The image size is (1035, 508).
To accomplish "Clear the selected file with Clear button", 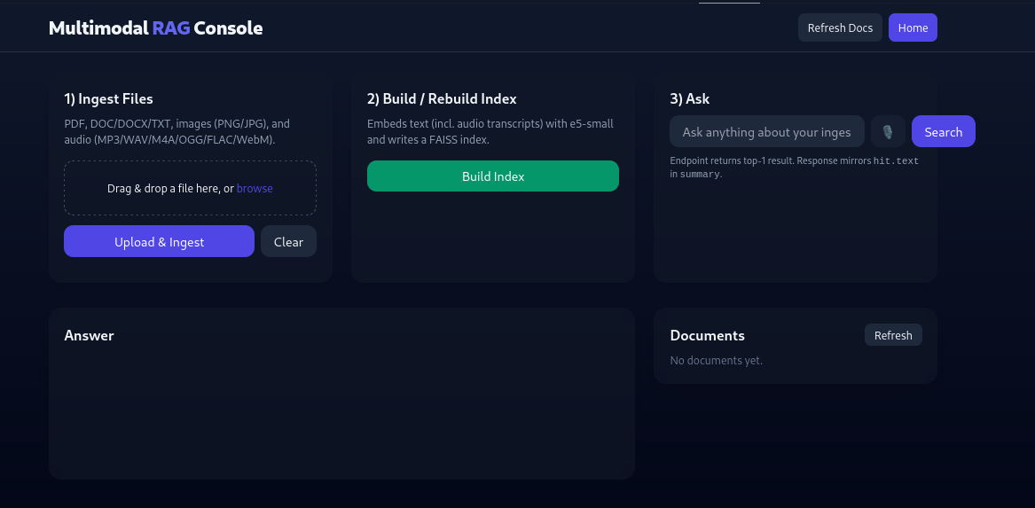I will 288,241.
